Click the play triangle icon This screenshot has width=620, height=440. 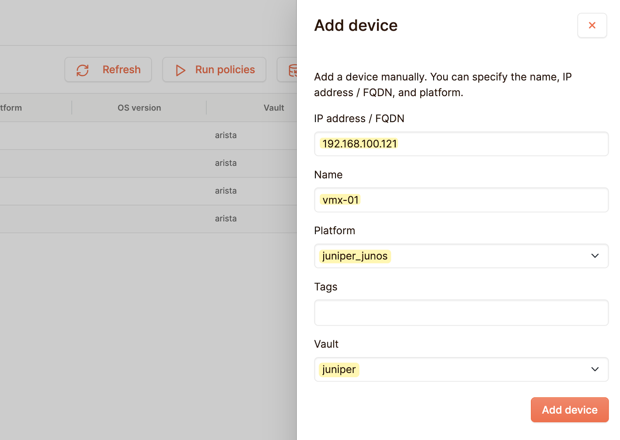coord(180,70)
